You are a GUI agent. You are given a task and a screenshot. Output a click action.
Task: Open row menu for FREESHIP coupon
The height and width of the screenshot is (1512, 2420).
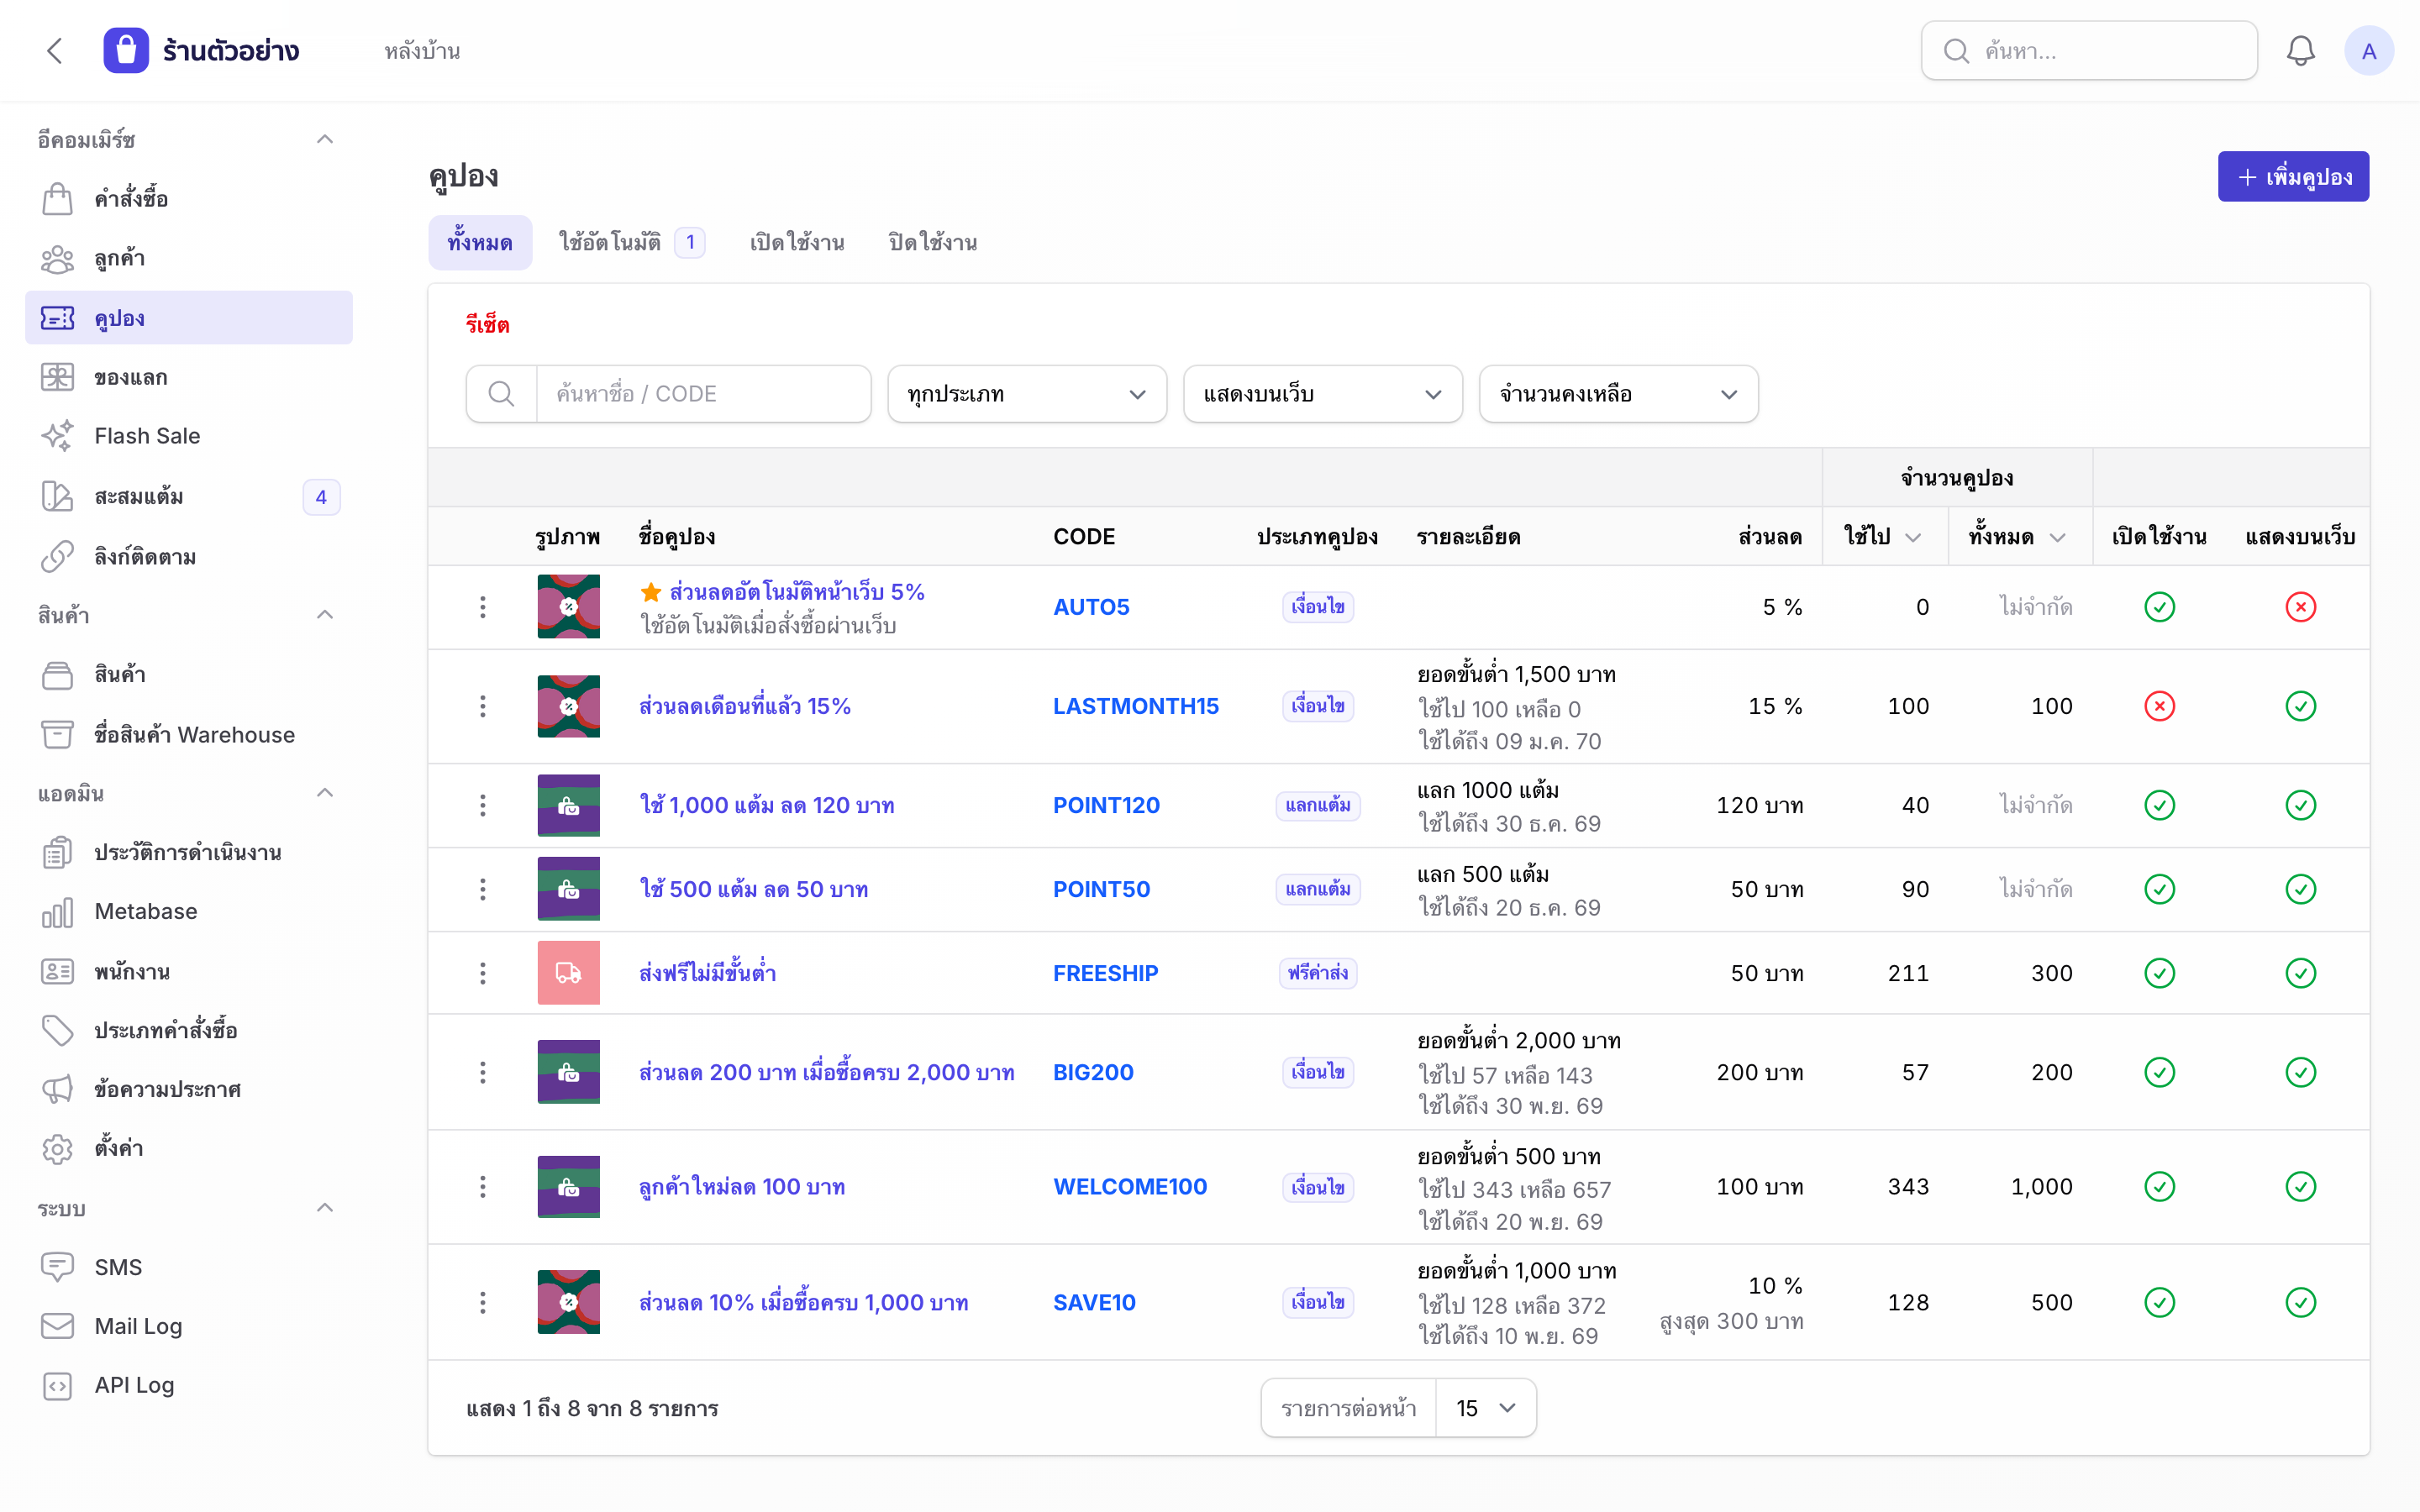(483, 973)
